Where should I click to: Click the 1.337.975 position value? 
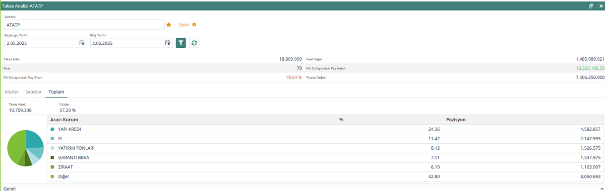(591, 157)
